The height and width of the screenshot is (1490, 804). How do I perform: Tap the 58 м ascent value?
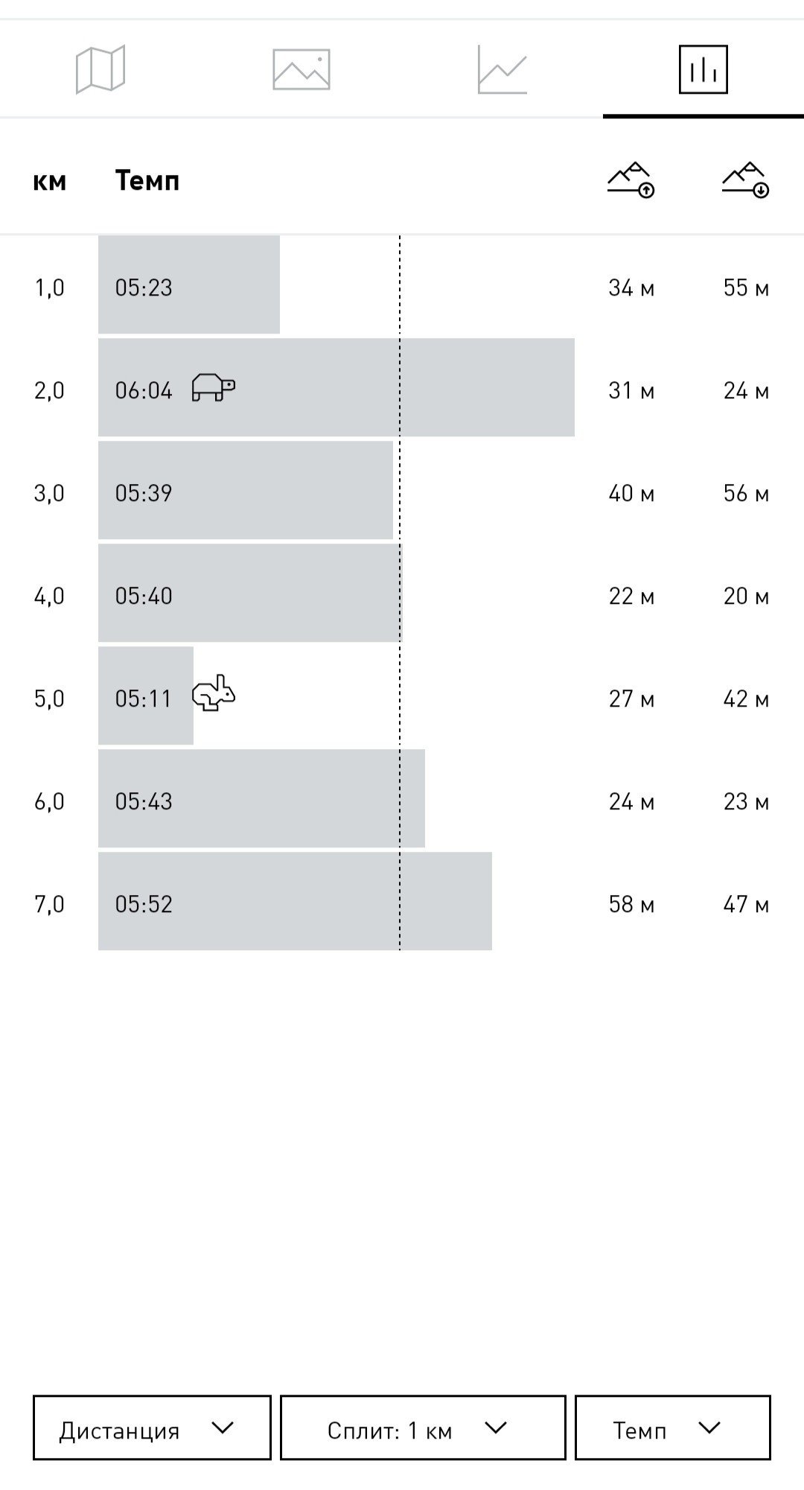(x=631, y=904)
